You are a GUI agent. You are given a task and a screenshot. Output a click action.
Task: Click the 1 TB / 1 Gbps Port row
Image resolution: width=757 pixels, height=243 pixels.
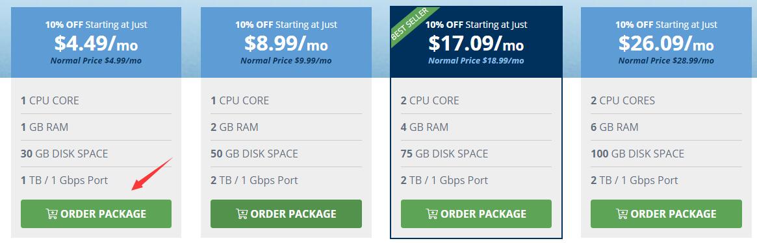point(96,180)
